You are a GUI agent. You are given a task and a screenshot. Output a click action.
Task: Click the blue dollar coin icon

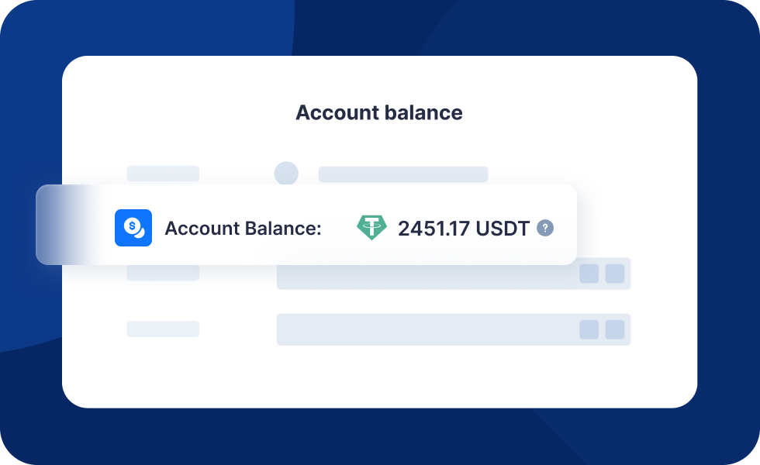click(133, 228)
